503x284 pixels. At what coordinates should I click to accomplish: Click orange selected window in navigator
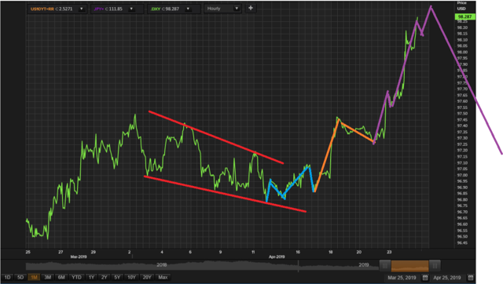(x=409, y=266)
